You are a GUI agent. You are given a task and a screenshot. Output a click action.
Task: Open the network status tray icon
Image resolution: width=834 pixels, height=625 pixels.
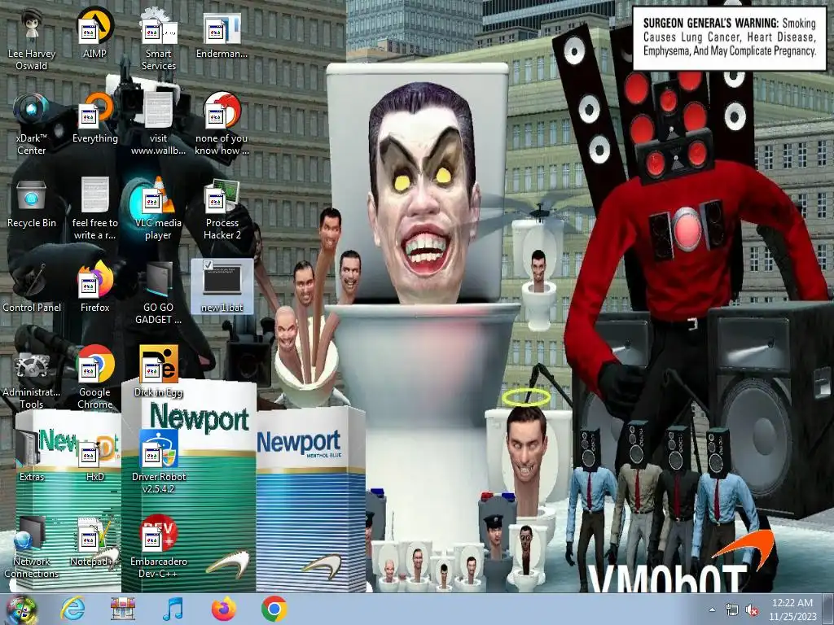(732, 610)
